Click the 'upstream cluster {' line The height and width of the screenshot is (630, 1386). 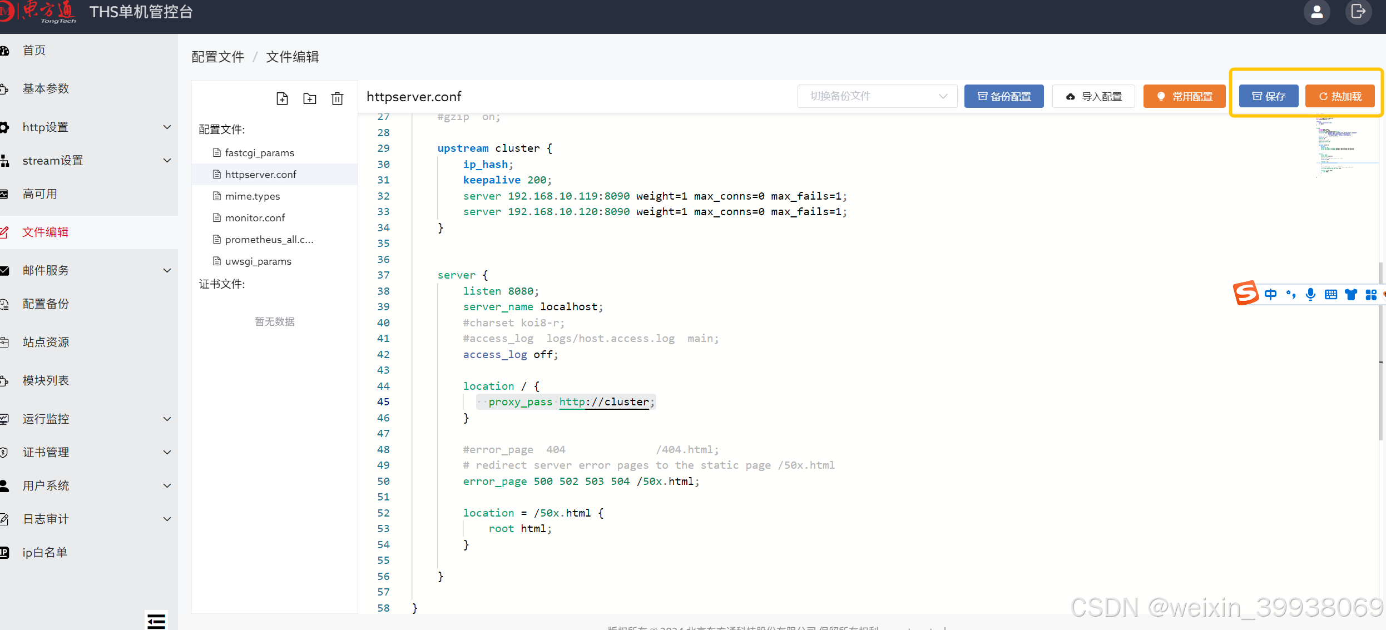[495, 148]
